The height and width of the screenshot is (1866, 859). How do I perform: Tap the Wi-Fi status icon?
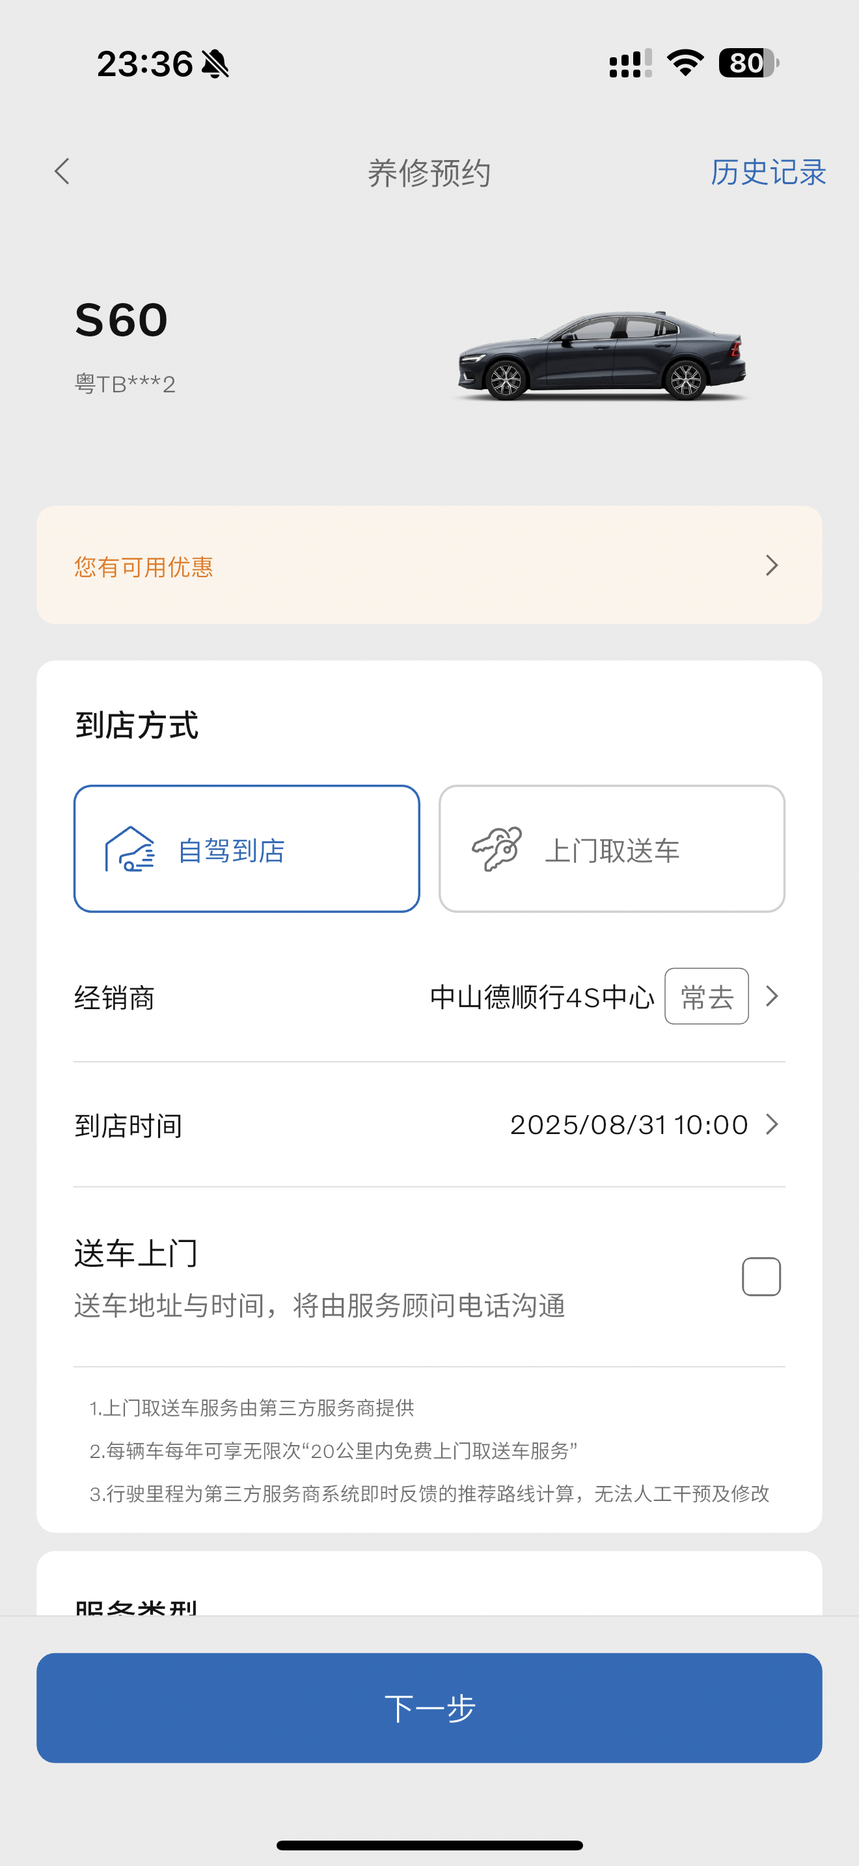tap(685, 63)
